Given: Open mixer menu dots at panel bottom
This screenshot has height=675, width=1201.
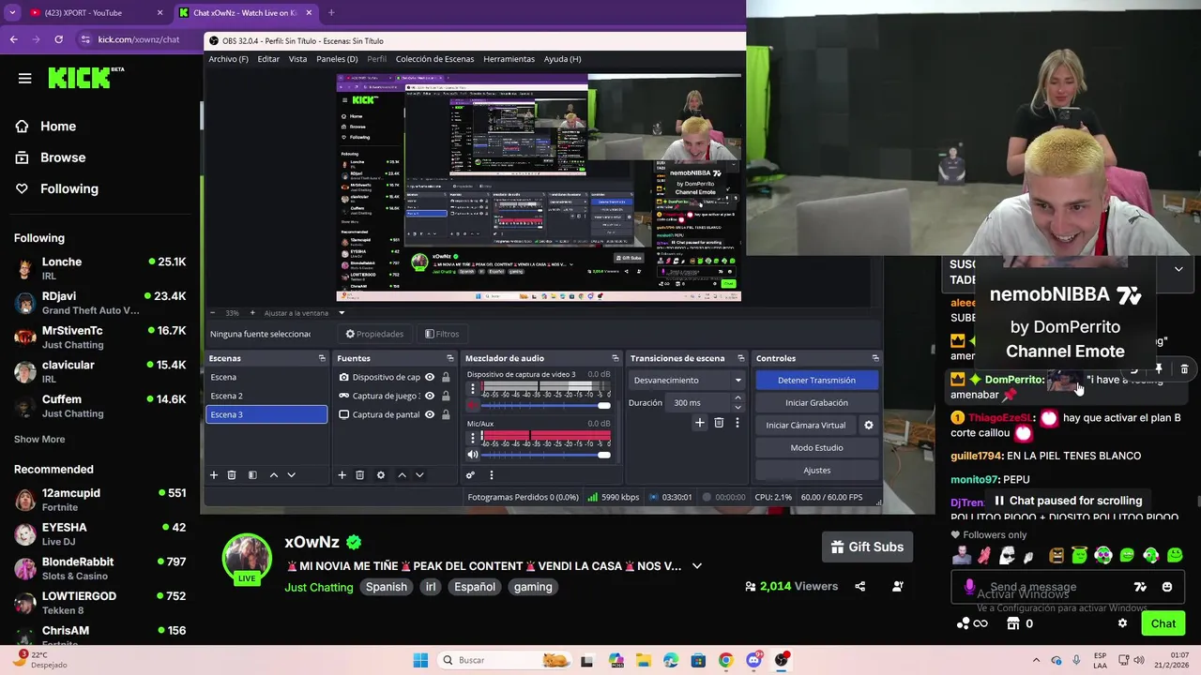Looking at the screenshot, I should (x=491, y=475).
